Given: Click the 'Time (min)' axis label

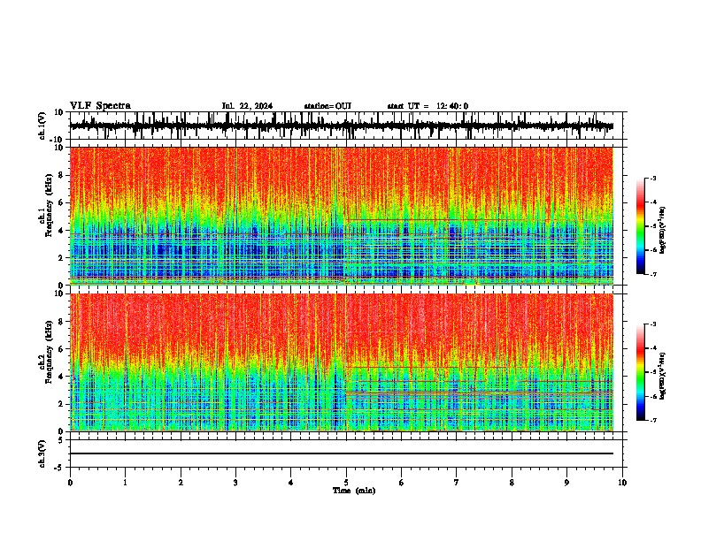Looking at the screenshot, I should 354,491.
